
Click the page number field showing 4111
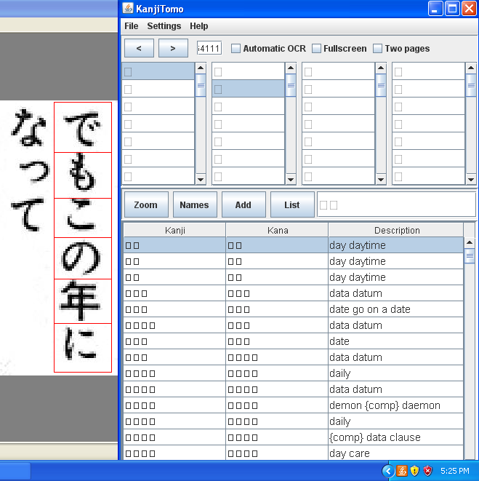click(209, 48)
